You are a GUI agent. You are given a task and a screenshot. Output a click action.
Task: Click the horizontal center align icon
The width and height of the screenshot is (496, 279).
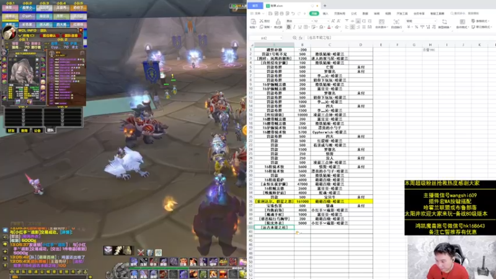(x=352, y=27)
